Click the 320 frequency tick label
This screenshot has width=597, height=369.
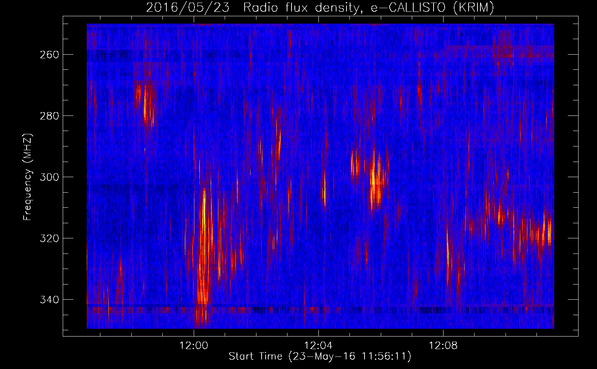click(49, 238)
